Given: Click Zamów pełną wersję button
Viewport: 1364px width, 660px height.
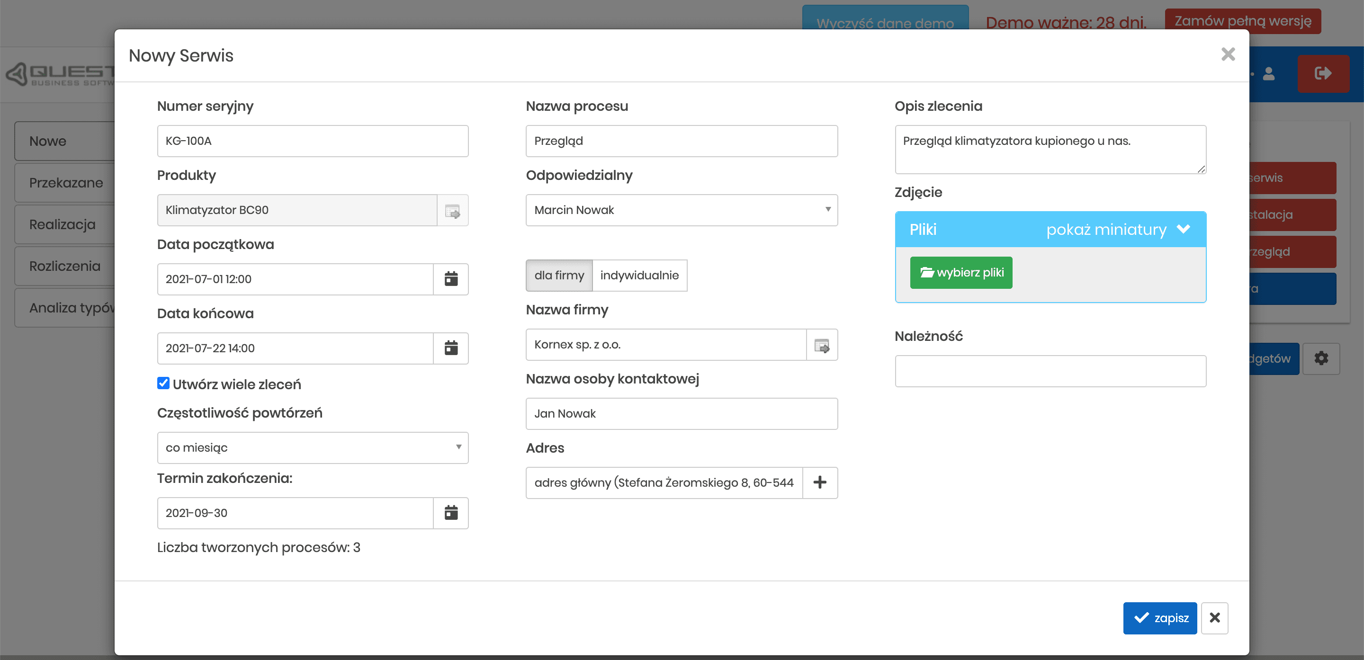Looking at the screenshot, I should pyautogui.click(x=1243, y=21).
